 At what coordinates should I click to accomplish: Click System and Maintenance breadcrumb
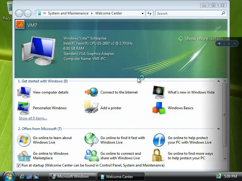[68, 13]
